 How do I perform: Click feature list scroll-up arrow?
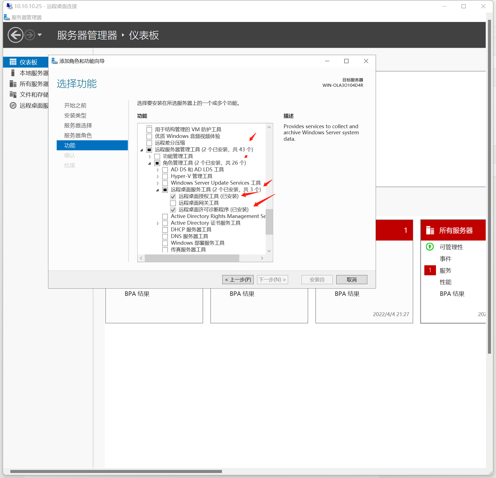click(x=269, y=127)
